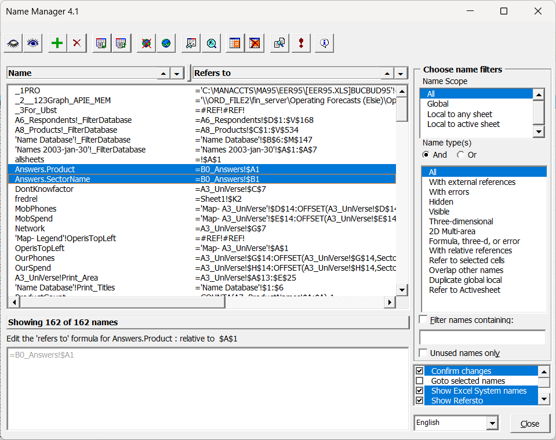
Task: Open the English language dropdown
Action: pyautogui.click(x=492, y=423)
